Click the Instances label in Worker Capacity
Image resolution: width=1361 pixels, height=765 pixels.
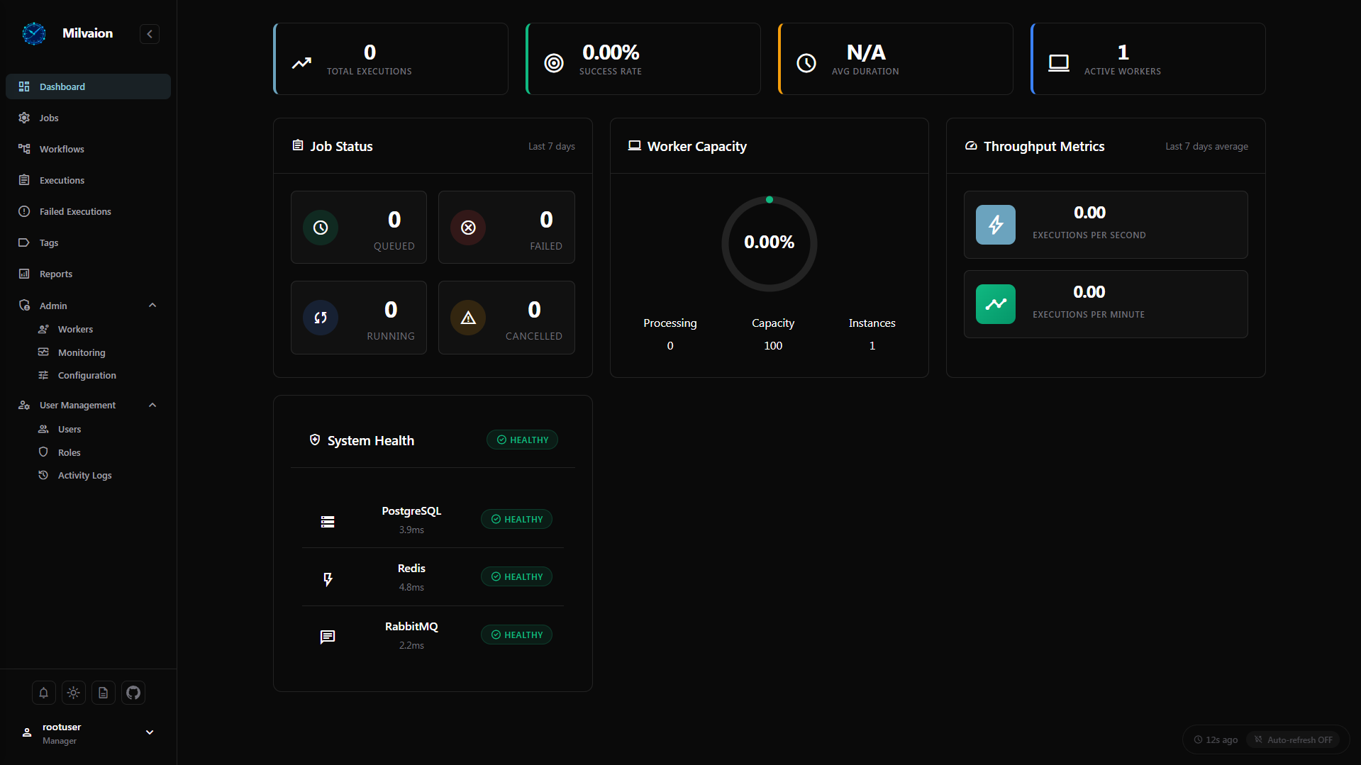[872, 323]
